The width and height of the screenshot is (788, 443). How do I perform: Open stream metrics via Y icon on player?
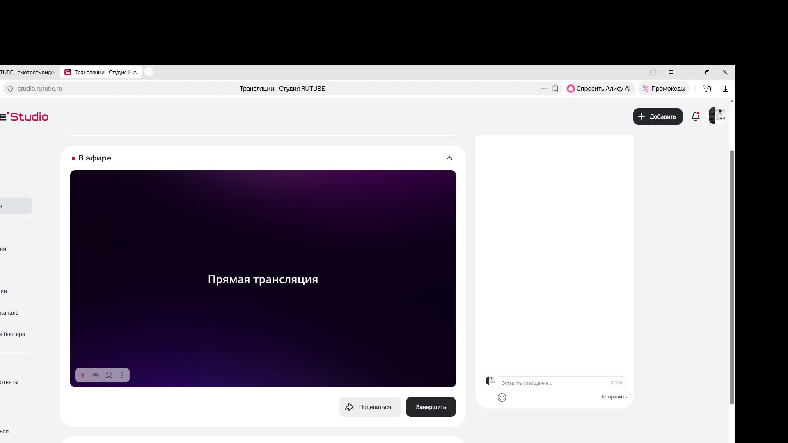pos(82,375)
